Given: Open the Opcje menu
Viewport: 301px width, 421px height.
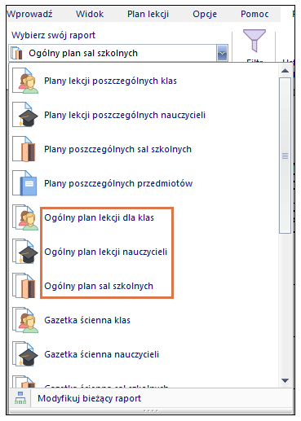Looking at the screenshot, I should coord(205,14).
